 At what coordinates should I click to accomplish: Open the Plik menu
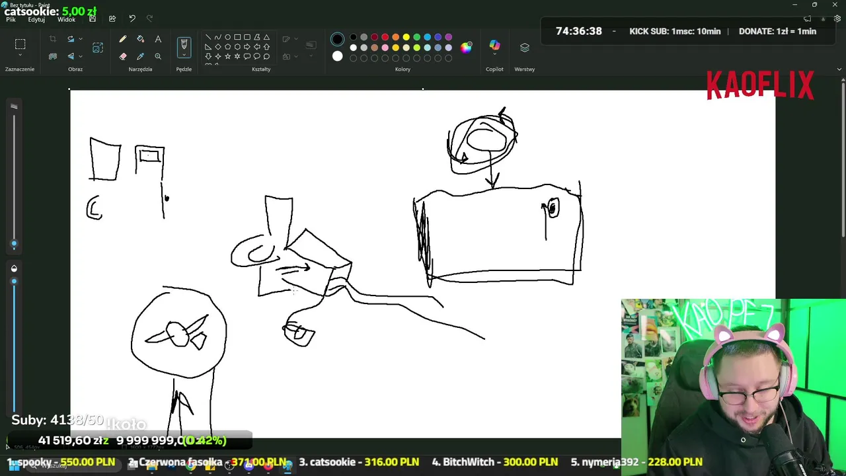coord(11,19)
